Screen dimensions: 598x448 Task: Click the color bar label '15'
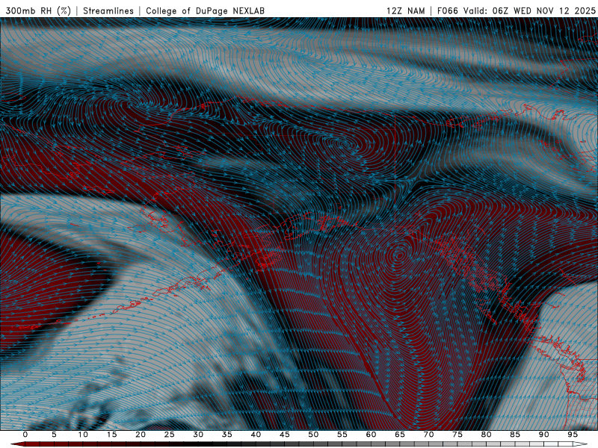tap(111, 435)
